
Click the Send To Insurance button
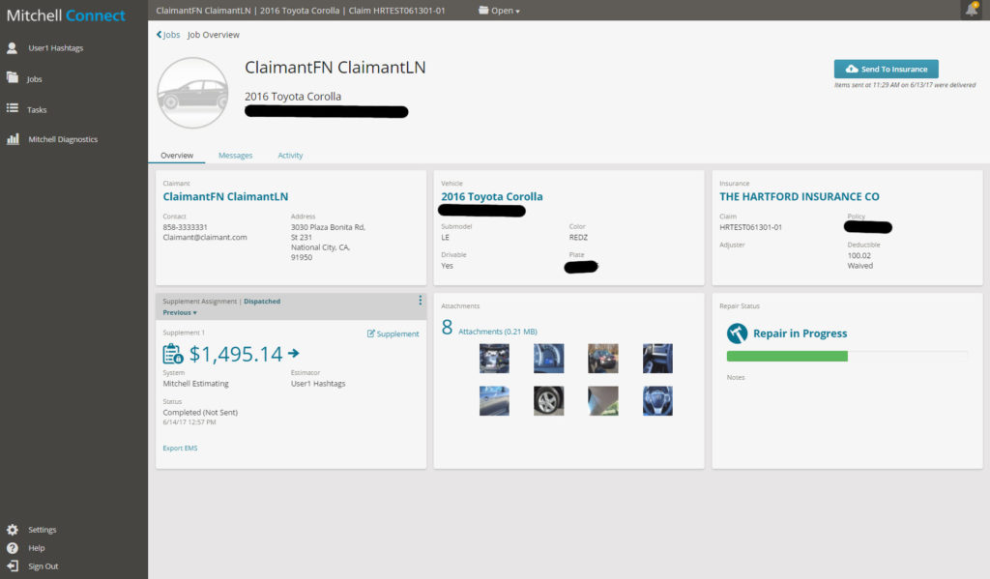click(x=886, y=69)
